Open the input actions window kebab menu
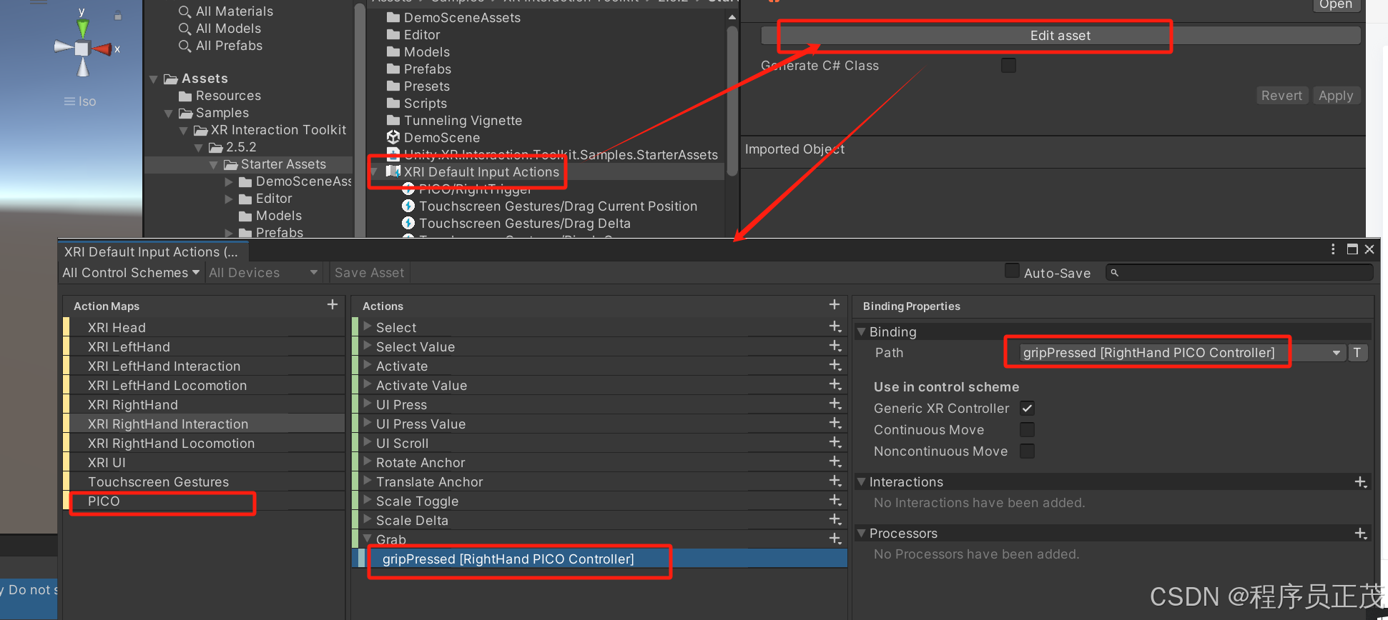Image resolution: width=1388 pixels, height=620 pixels. 1333,249
